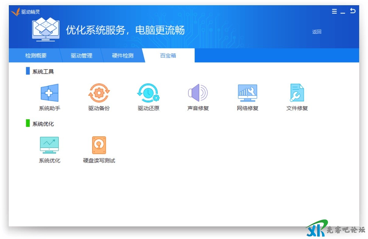Screen dimensions: 368x239
Task: Launch 驱动备份 orange gear icon
Action: pos(99,93)
